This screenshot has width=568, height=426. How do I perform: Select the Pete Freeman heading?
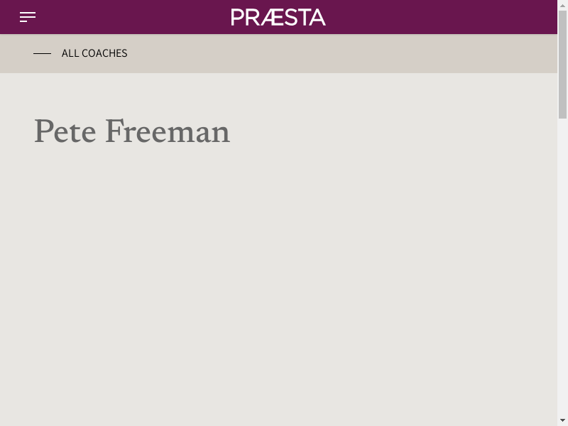tap(132, 132)
